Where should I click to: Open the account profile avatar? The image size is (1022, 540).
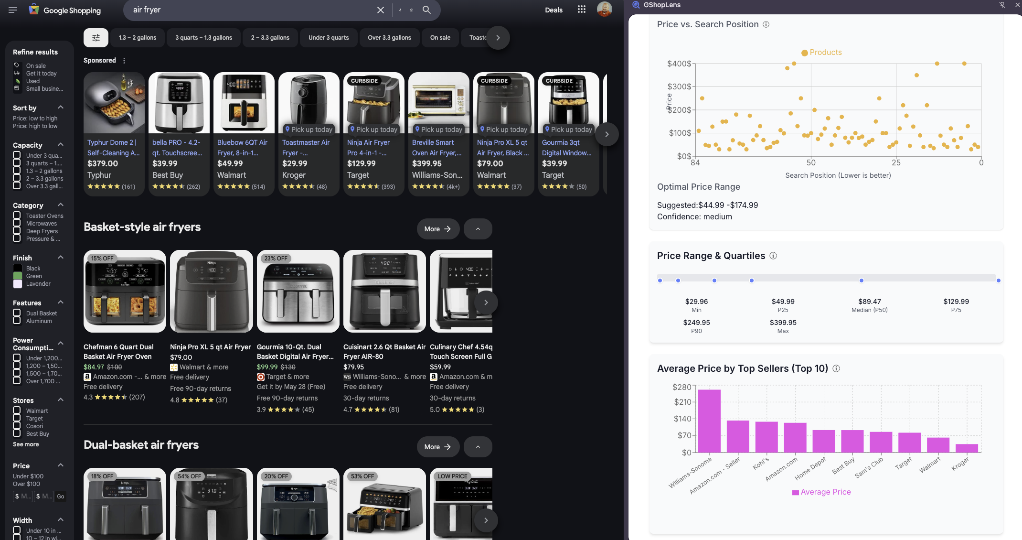[604, 10]
